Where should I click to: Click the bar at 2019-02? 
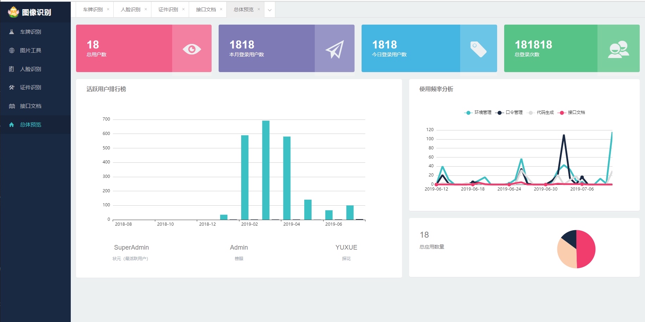coord(245,178)
